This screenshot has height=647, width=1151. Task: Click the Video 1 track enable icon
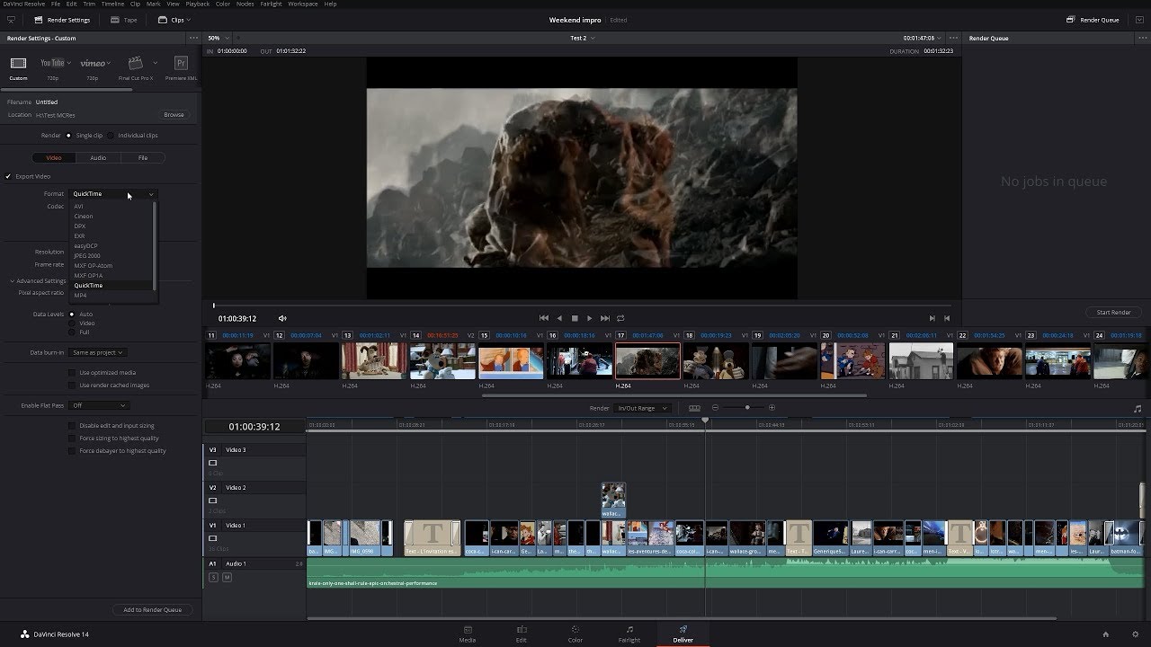[213, 538]
